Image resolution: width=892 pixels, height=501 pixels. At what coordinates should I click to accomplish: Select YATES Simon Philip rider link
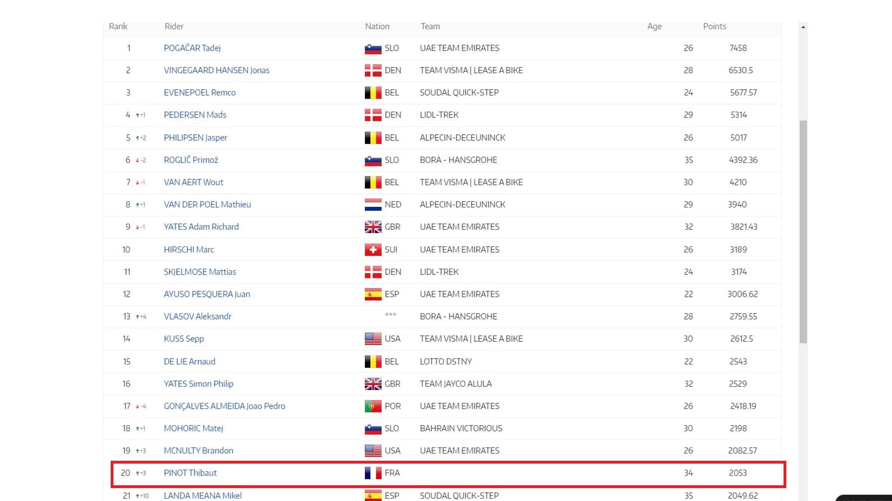tap(198, 383)
